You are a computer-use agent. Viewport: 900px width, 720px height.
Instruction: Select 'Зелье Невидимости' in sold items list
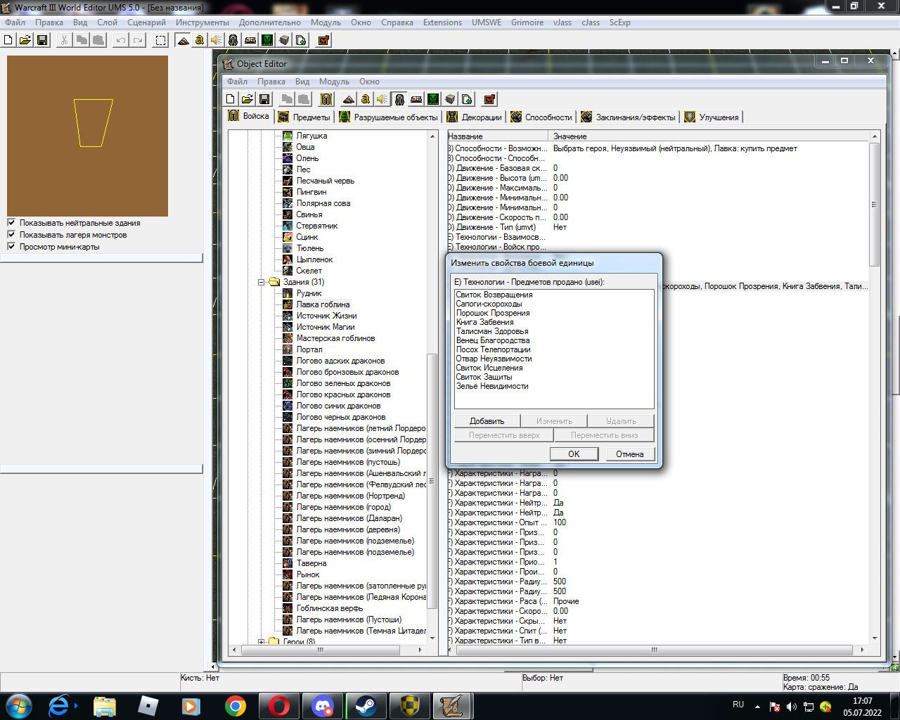pyautogui.click(x=492, y=386)
